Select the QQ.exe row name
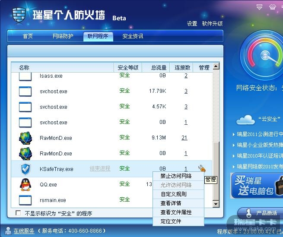This screenshot has width=283, height=237. (x=48, y=184)
